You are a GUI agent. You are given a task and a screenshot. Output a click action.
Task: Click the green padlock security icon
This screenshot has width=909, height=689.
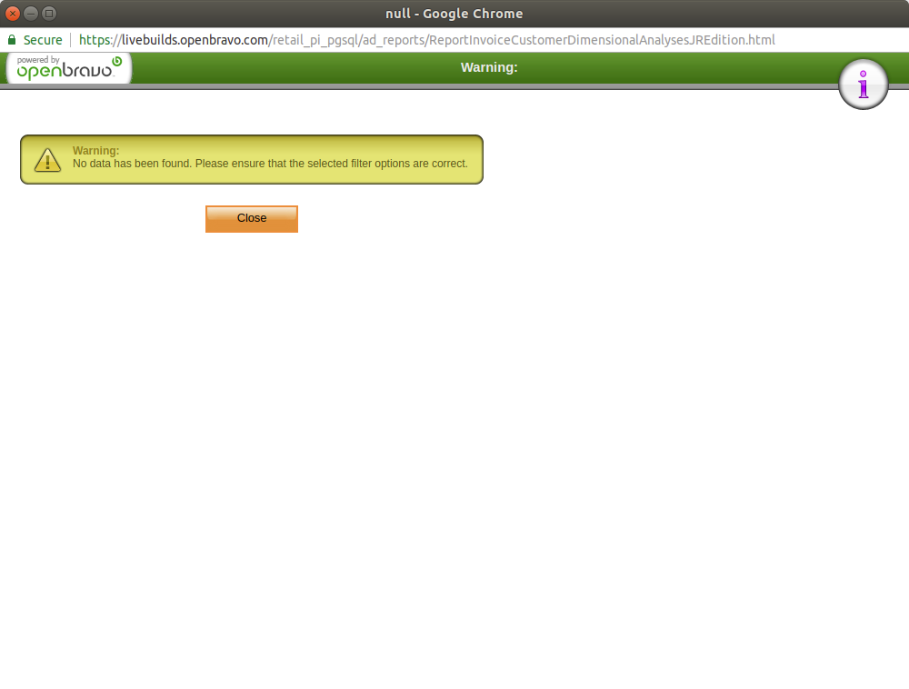(12, 40)
